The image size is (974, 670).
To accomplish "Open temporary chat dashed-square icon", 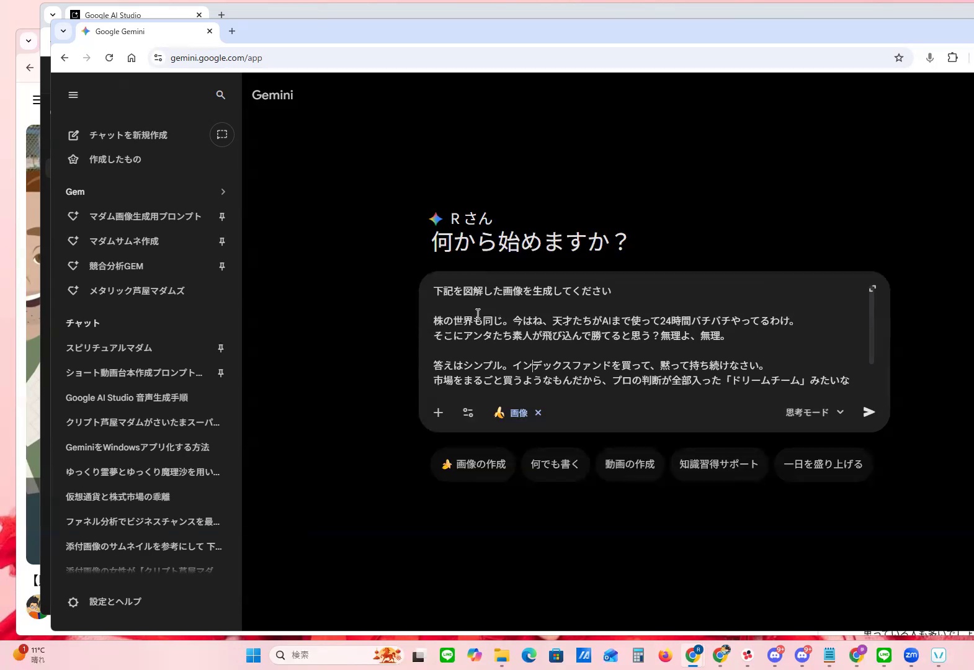I will click(222, 135).
